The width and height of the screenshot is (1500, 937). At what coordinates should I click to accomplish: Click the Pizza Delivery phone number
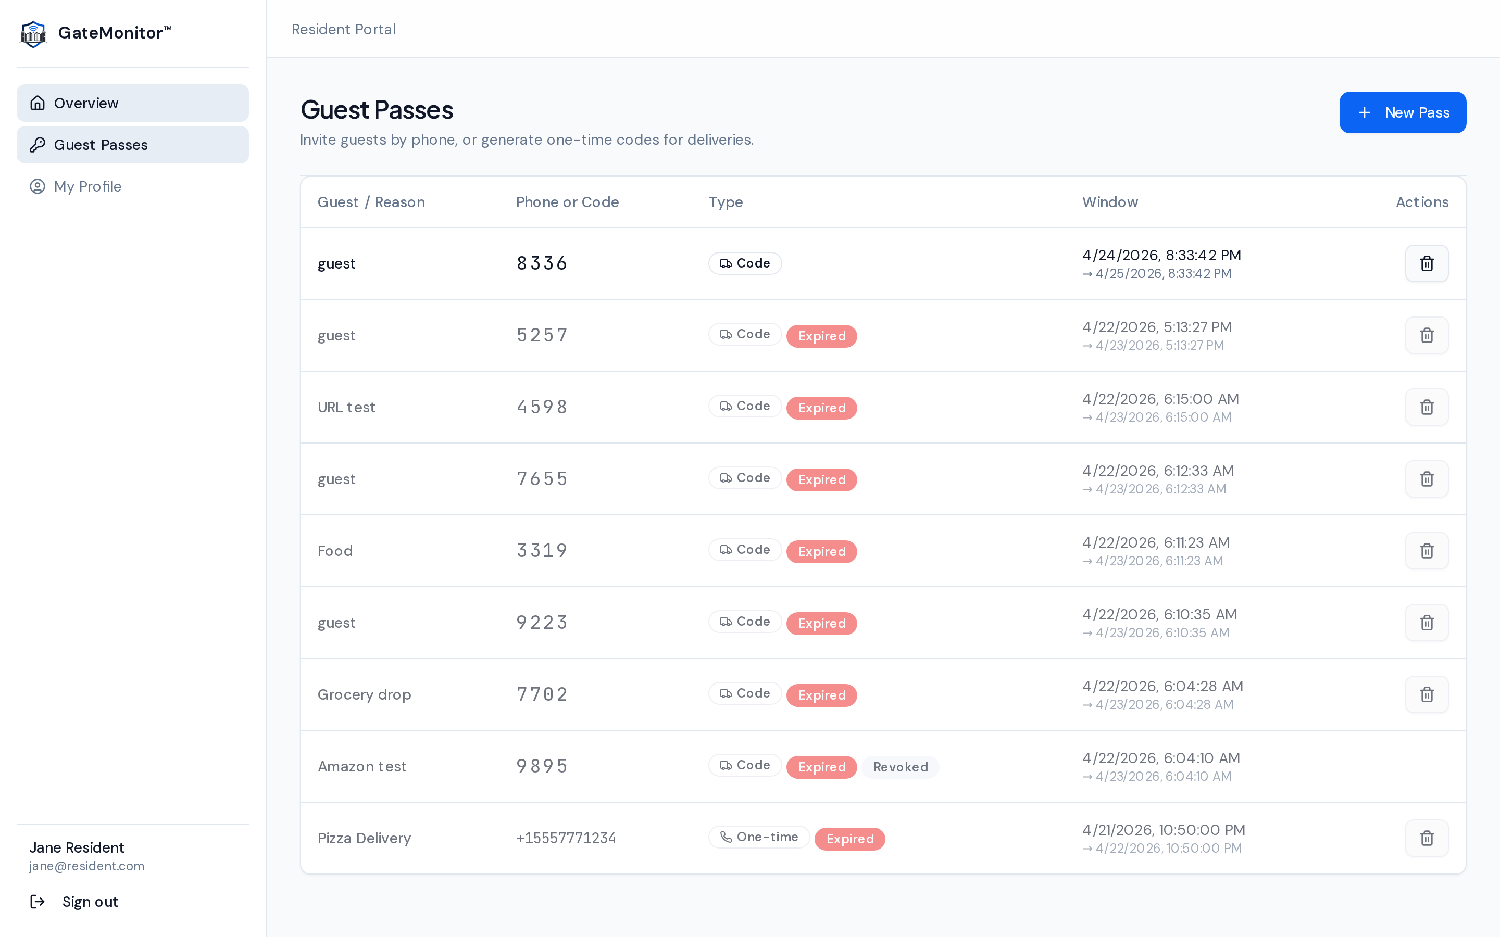pyautogui.click(x=566, y=839)
